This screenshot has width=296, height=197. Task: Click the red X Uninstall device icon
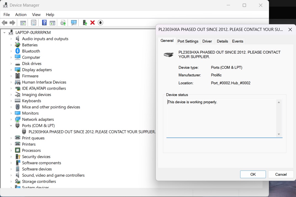tap(92, 23)
